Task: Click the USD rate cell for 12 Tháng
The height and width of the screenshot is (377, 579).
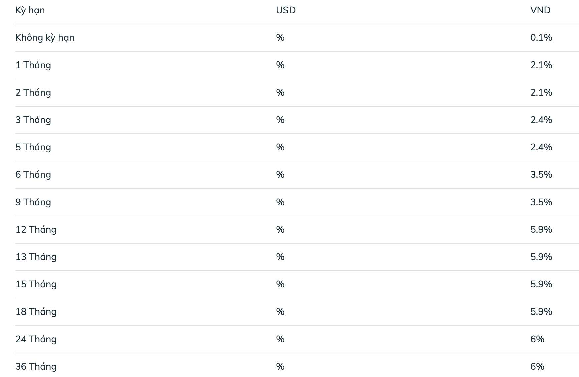Action: (280, 230)
